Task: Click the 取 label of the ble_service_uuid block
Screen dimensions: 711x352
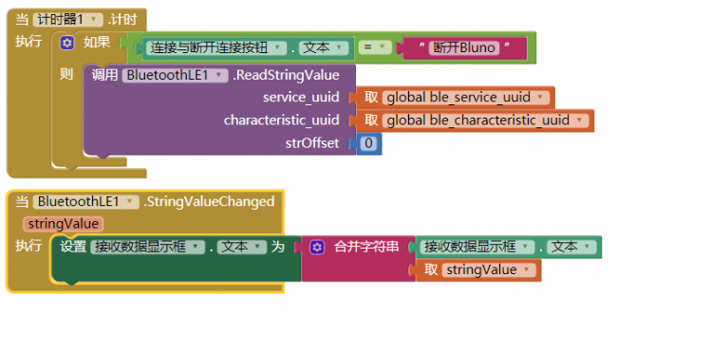Action: (371, 98)
